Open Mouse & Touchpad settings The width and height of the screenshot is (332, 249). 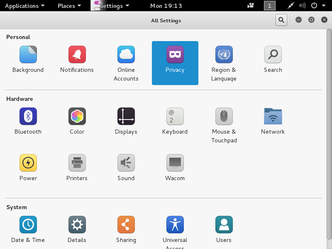(224, 125)
